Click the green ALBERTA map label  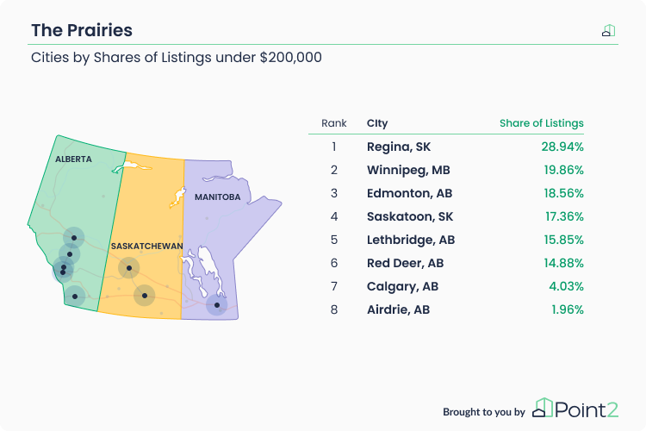pyautogui.click(x=73, y=159)
